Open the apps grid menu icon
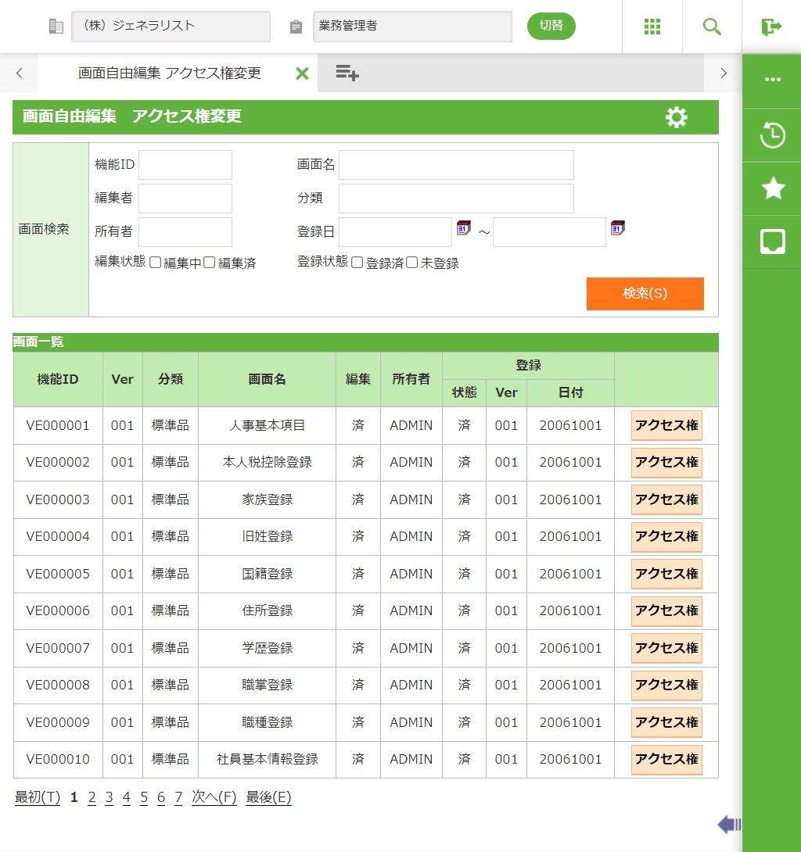 point(652,27)
